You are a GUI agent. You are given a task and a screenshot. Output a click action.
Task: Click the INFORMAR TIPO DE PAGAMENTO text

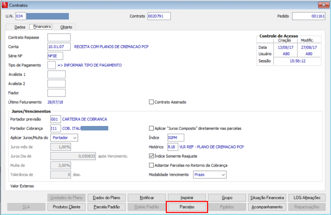click(93, 65)
